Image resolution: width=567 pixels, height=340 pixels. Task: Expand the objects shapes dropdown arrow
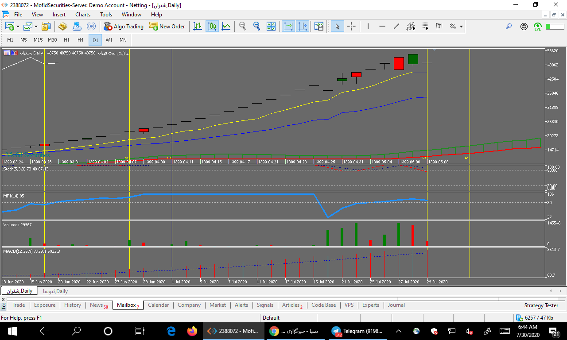[461, 27]
